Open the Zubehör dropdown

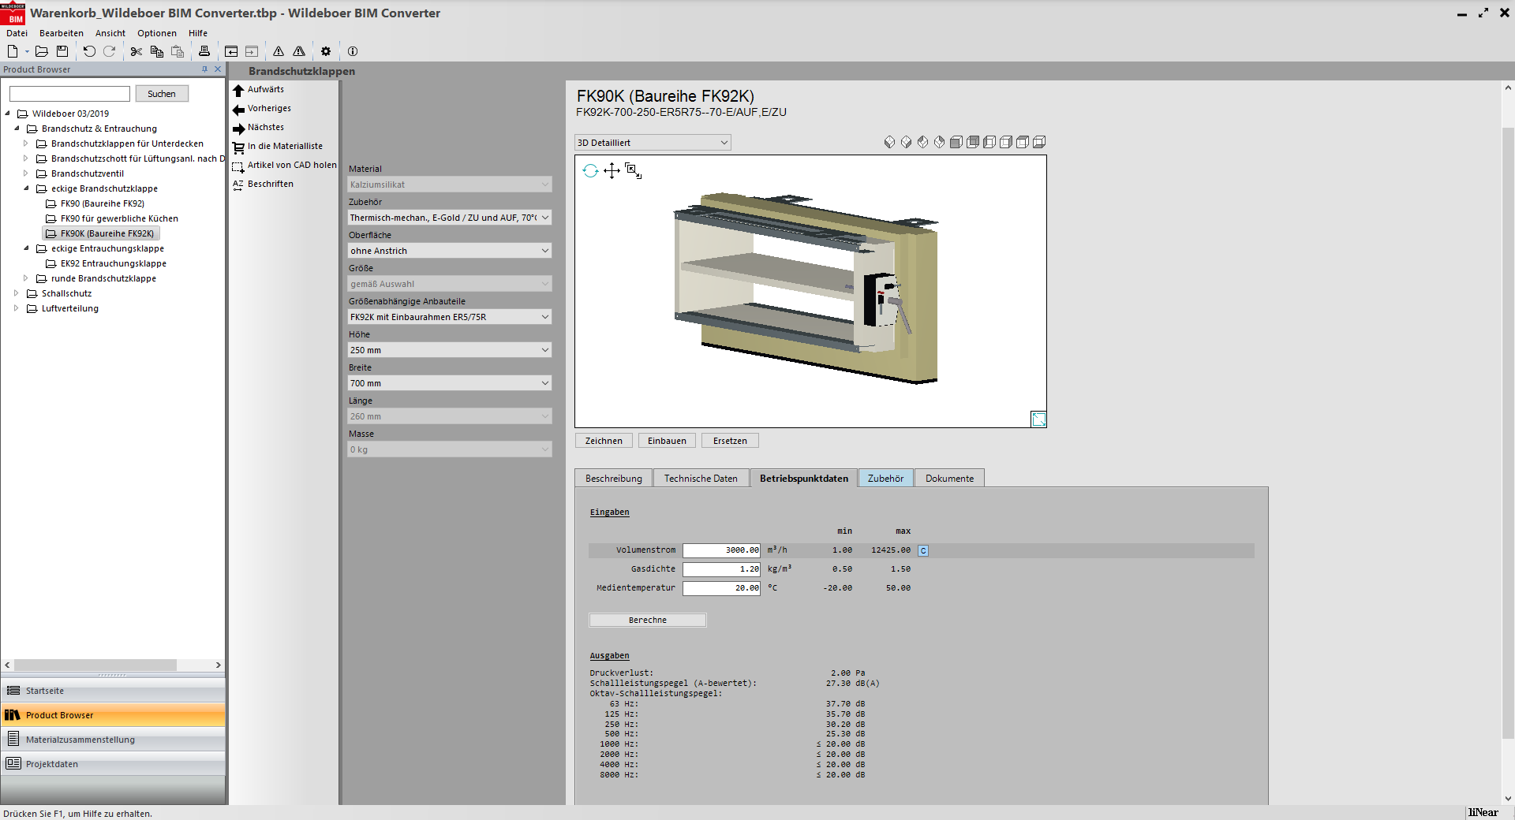point(450,218)
